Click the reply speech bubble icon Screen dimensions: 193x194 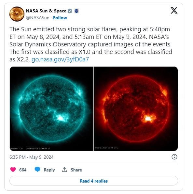[37, 170]
